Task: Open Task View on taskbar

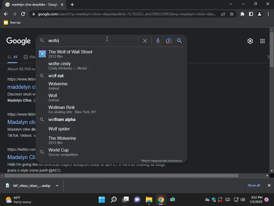Action: pyautogui.click(x=125, y=200)
